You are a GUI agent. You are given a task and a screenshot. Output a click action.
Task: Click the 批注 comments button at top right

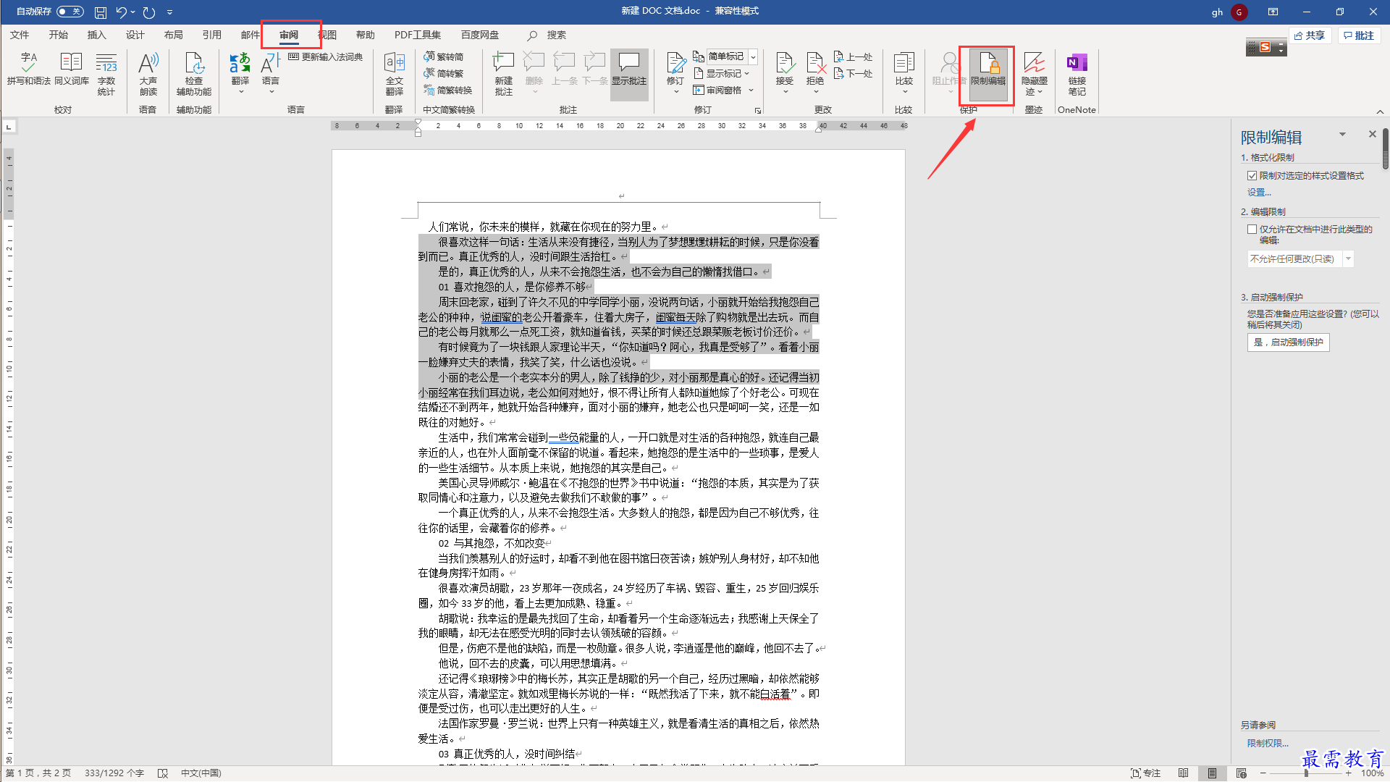click(1359, 35)
